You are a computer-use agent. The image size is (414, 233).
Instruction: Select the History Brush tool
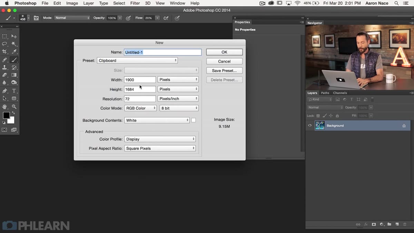tap(14, 68)
